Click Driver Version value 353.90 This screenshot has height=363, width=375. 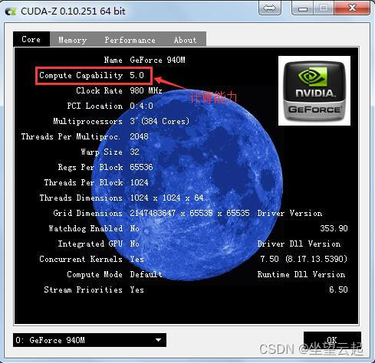(x=334, y=228)
